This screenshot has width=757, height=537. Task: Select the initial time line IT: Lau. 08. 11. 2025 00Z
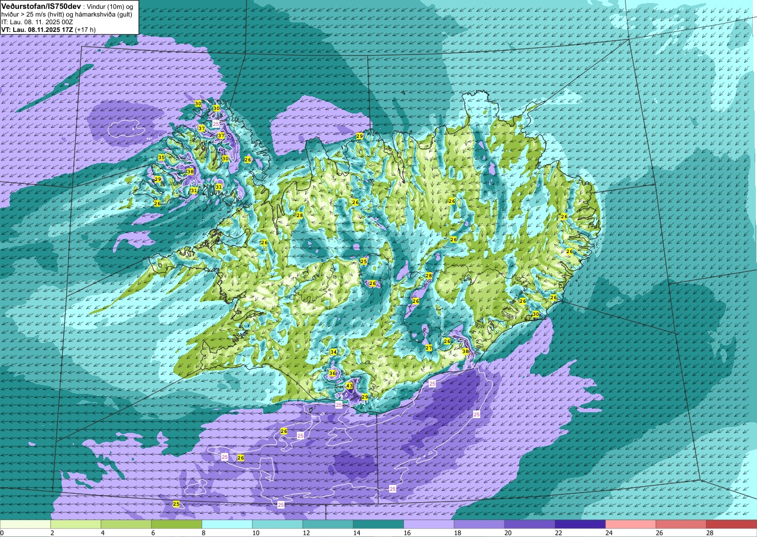click(38, 22)
